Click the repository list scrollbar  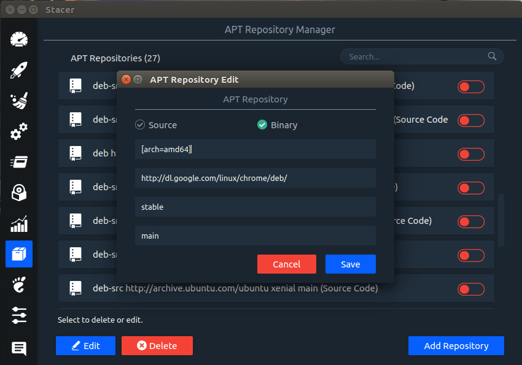[501, 220]
